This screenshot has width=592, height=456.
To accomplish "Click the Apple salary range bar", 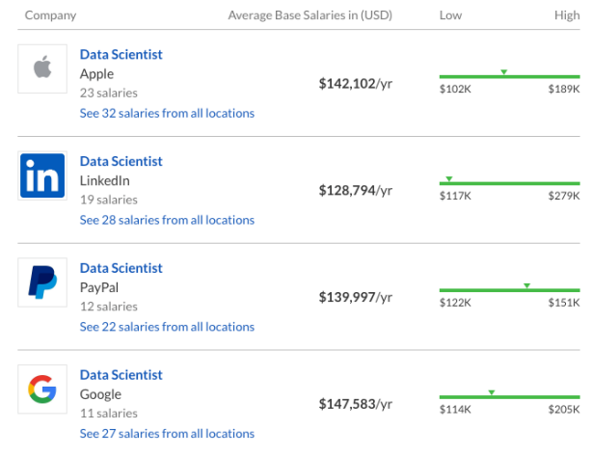I will pyautogui.click(x=510, y=76).
